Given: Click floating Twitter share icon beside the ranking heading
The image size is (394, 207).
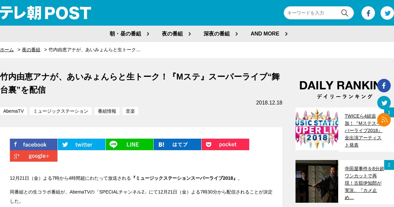Looking at the screenshot, I should [384, 103].
